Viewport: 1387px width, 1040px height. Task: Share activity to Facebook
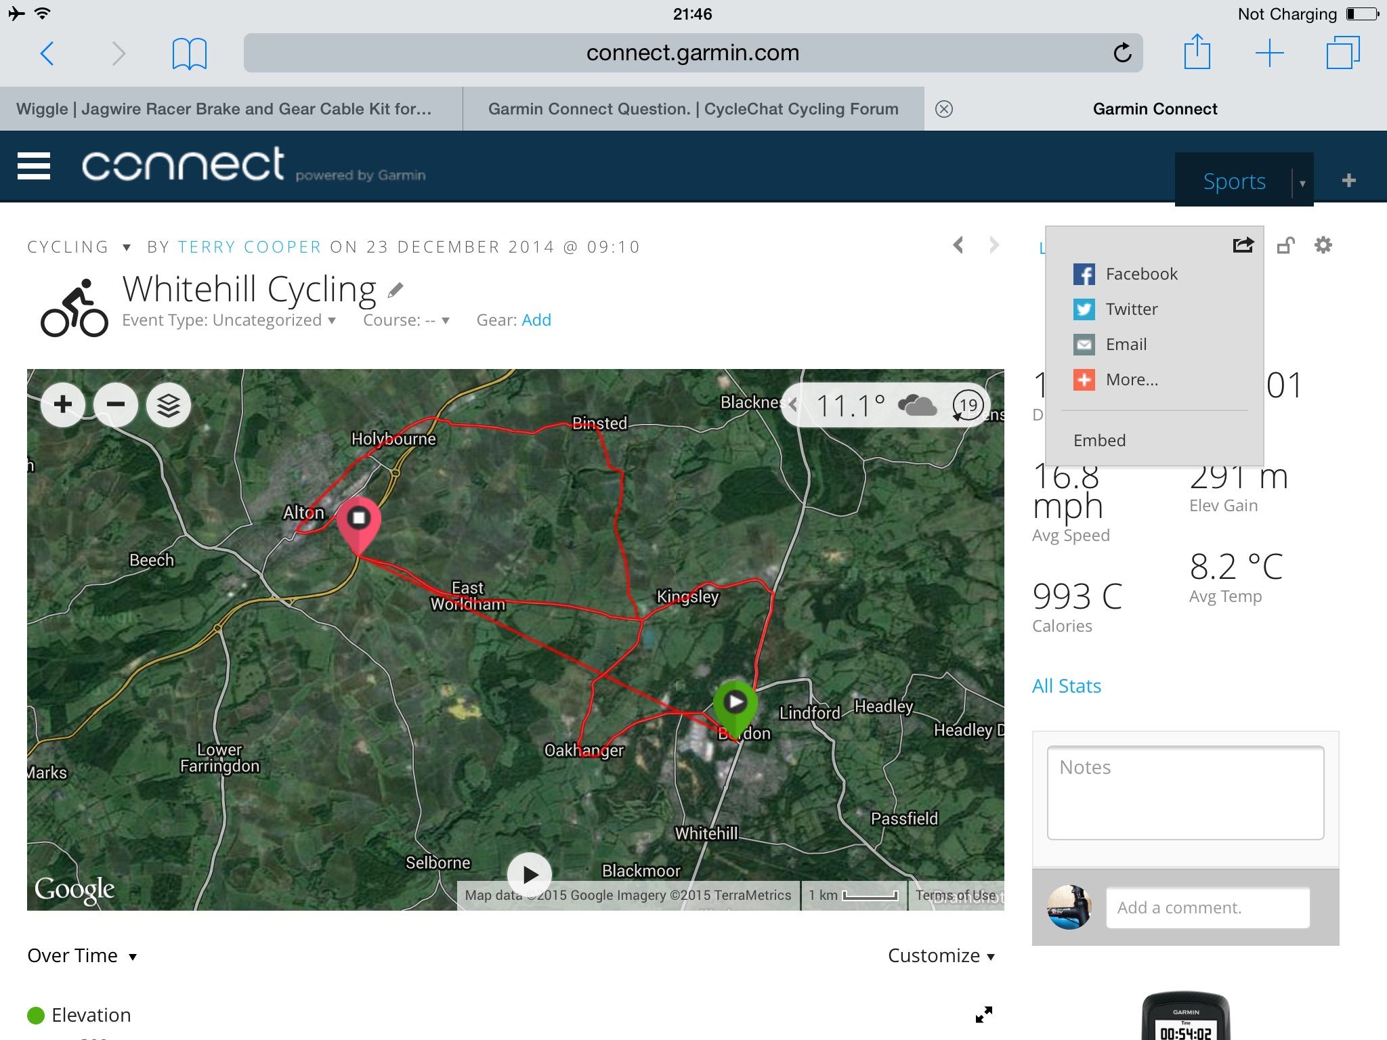point(1126,274)
